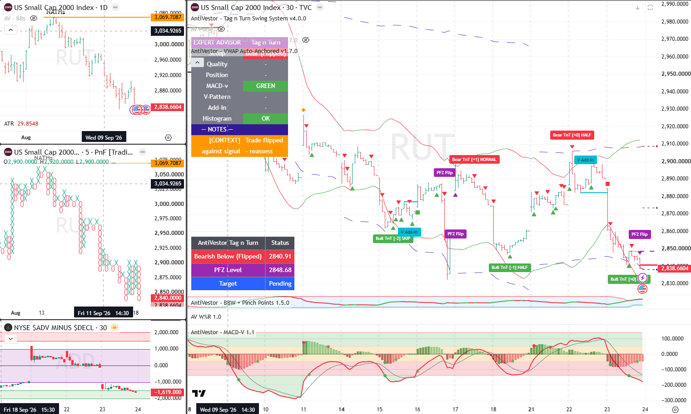
Task: Click the Histogram OK status cell
Action: [x=265, y=118]
